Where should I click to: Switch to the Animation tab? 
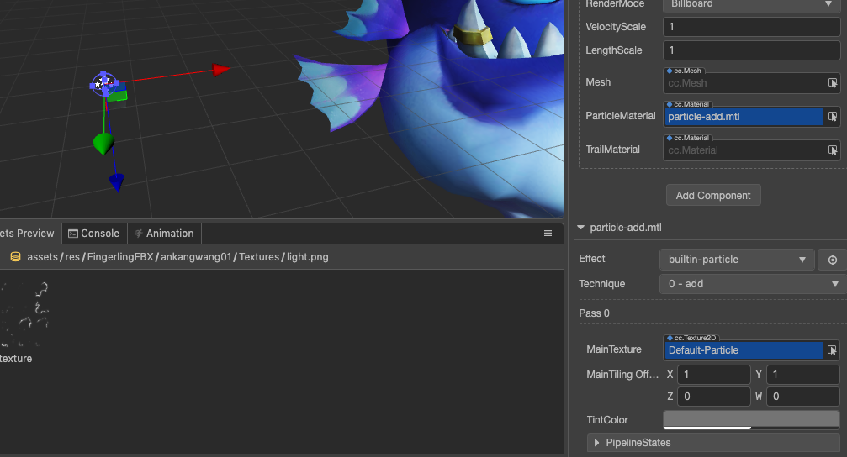(164, 233)
